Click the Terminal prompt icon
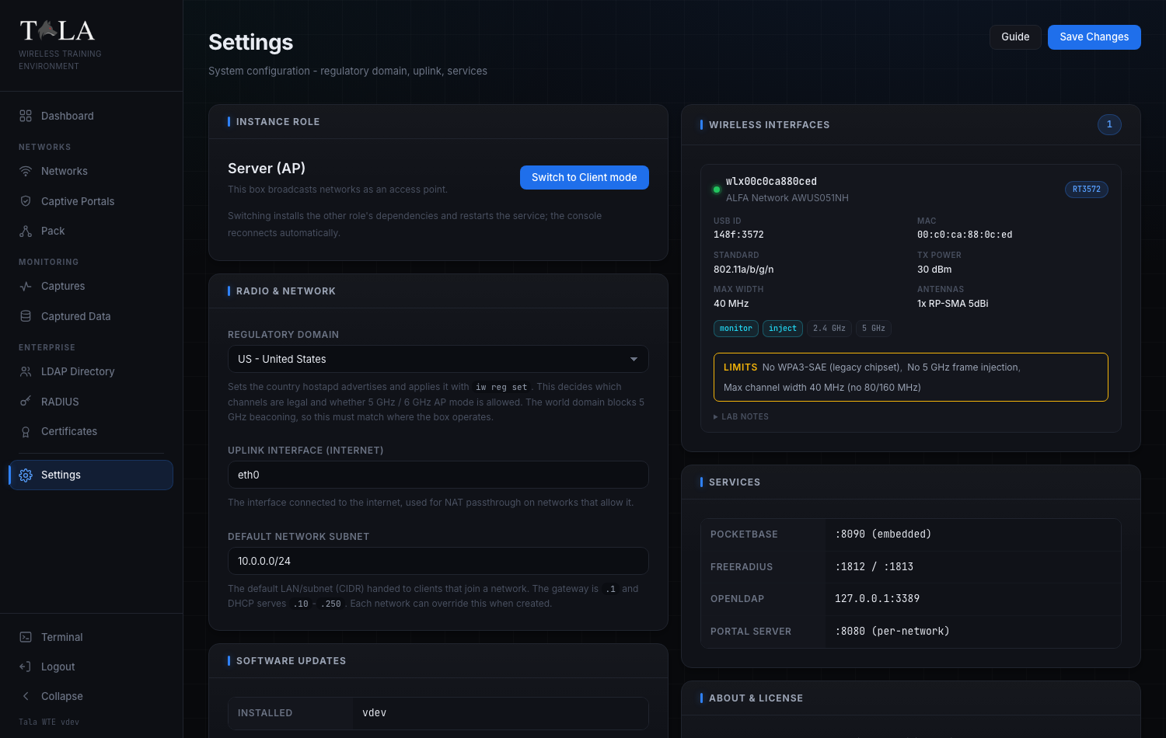This screenshot has height=738, width=1166. [26, 637]
